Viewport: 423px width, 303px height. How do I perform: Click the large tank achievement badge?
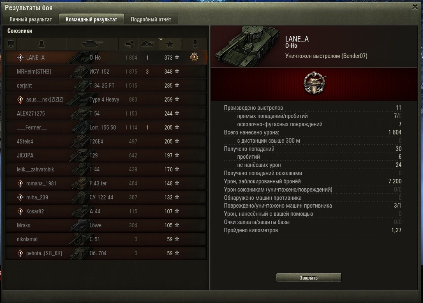(x=314, y=83)
